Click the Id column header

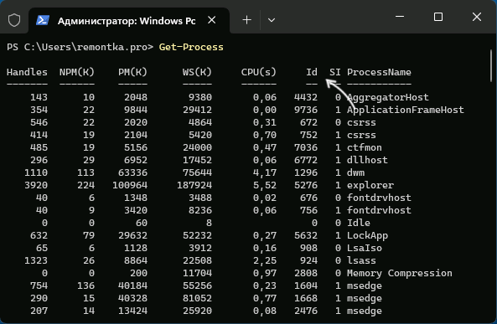pos(312,72)
